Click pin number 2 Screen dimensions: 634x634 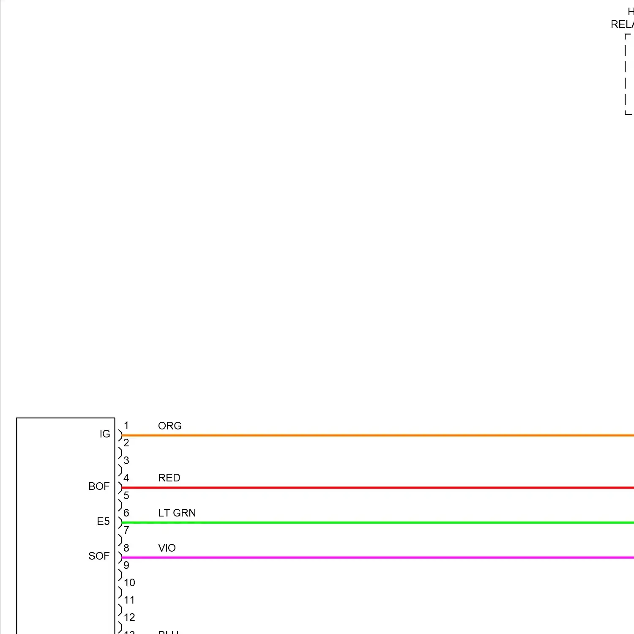coord(126,443)
